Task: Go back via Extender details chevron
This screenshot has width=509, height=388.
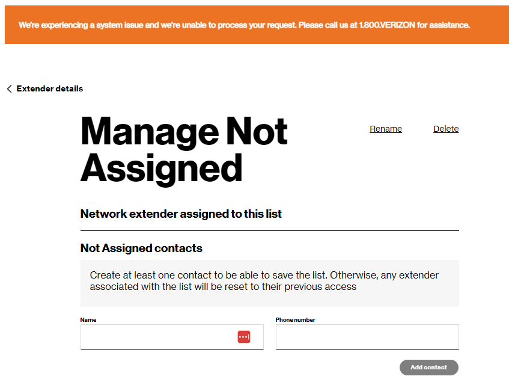Action: 10,88
